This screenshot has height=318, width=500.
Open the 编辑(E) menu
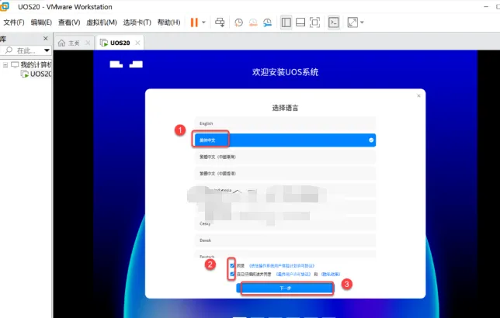click(41, 22)
